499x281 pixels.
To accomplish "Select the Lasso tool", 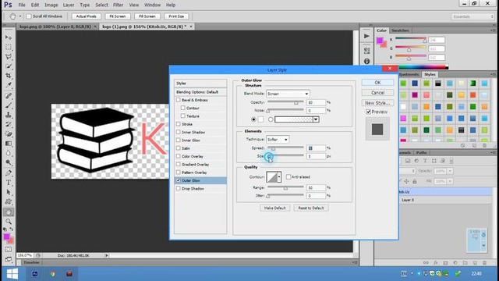I will [x=9, y=57].
